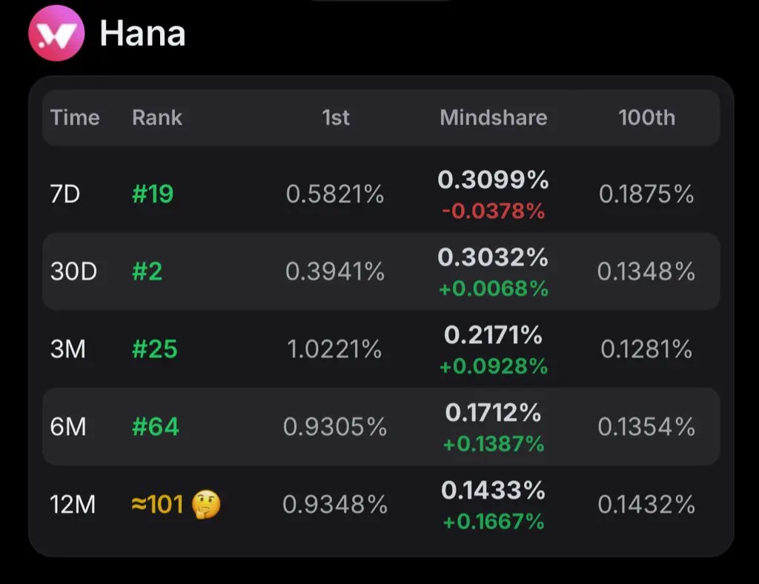Click the ≈101 rank value
Viewport: 759px width, 584px height.
click(x=157, y=504)
